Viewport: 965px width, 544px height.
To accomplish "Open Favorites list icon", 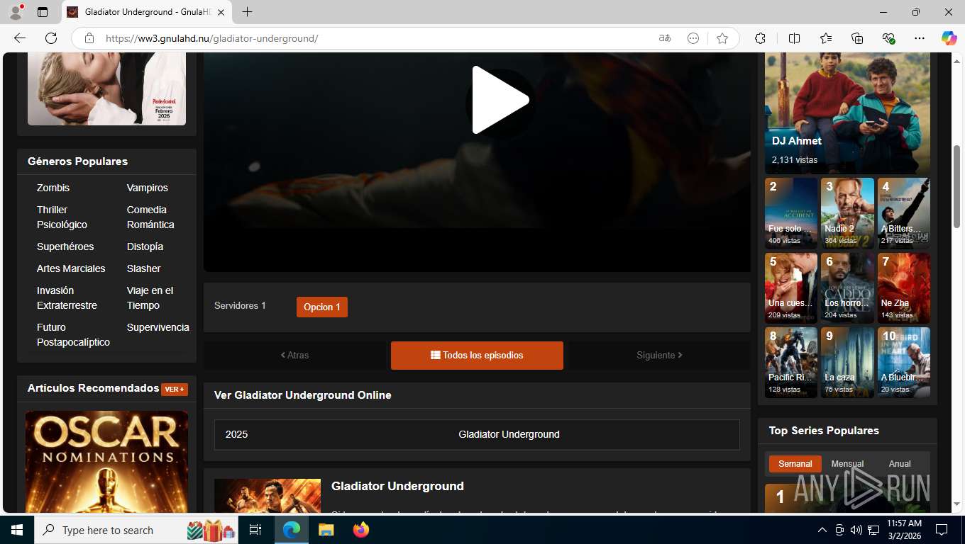I will pos(826,38).
